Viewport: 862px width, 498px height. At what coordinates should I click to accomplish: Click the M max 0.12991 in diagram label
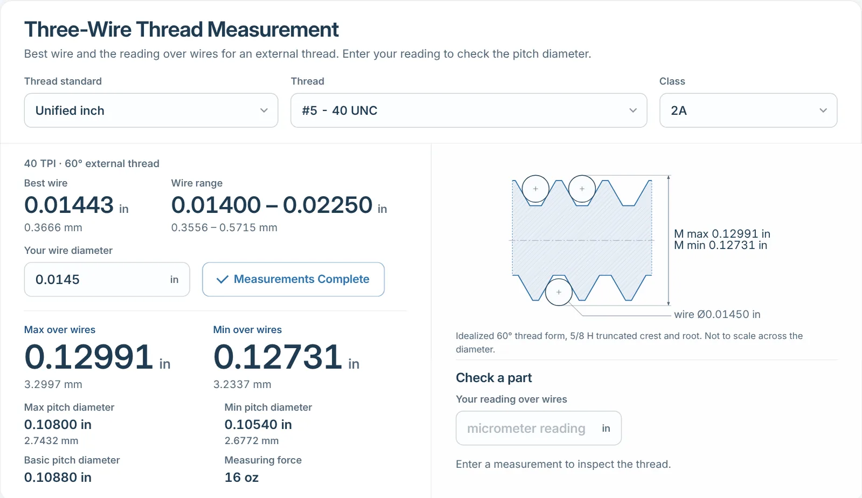(x=722, y=233)
